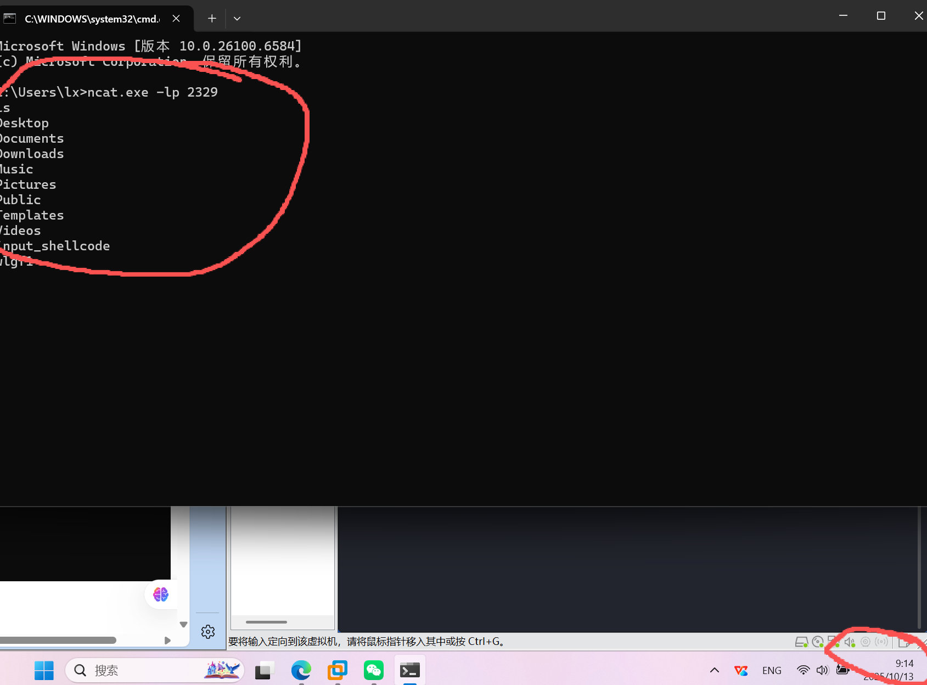Screen dimensions: 927x685
Task: Open VMware Workstation from the taskbar
Action: (338, 670)
